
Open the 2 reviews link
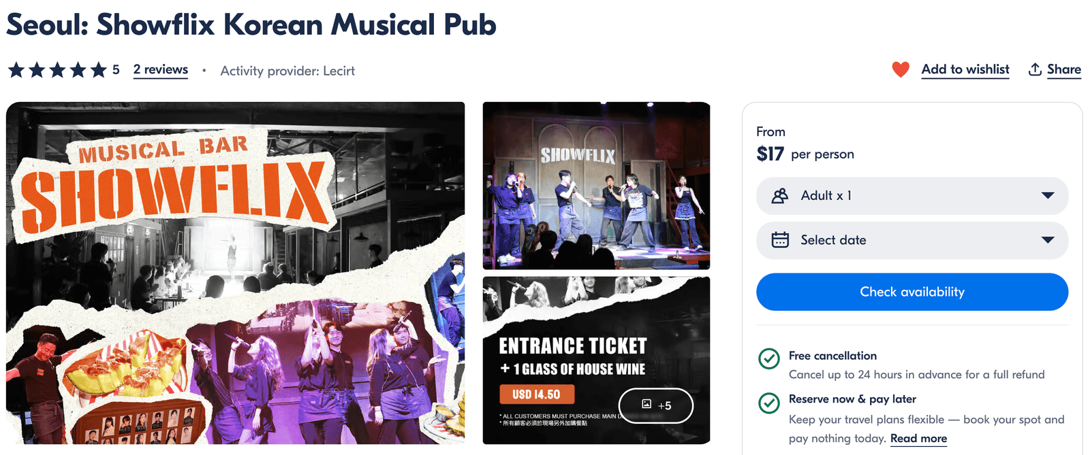click(161, 69)
